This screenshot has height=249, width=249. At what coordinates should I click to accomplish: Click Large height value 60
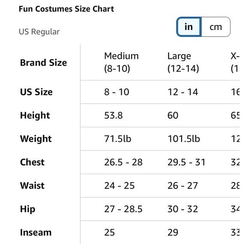(173, 115)
